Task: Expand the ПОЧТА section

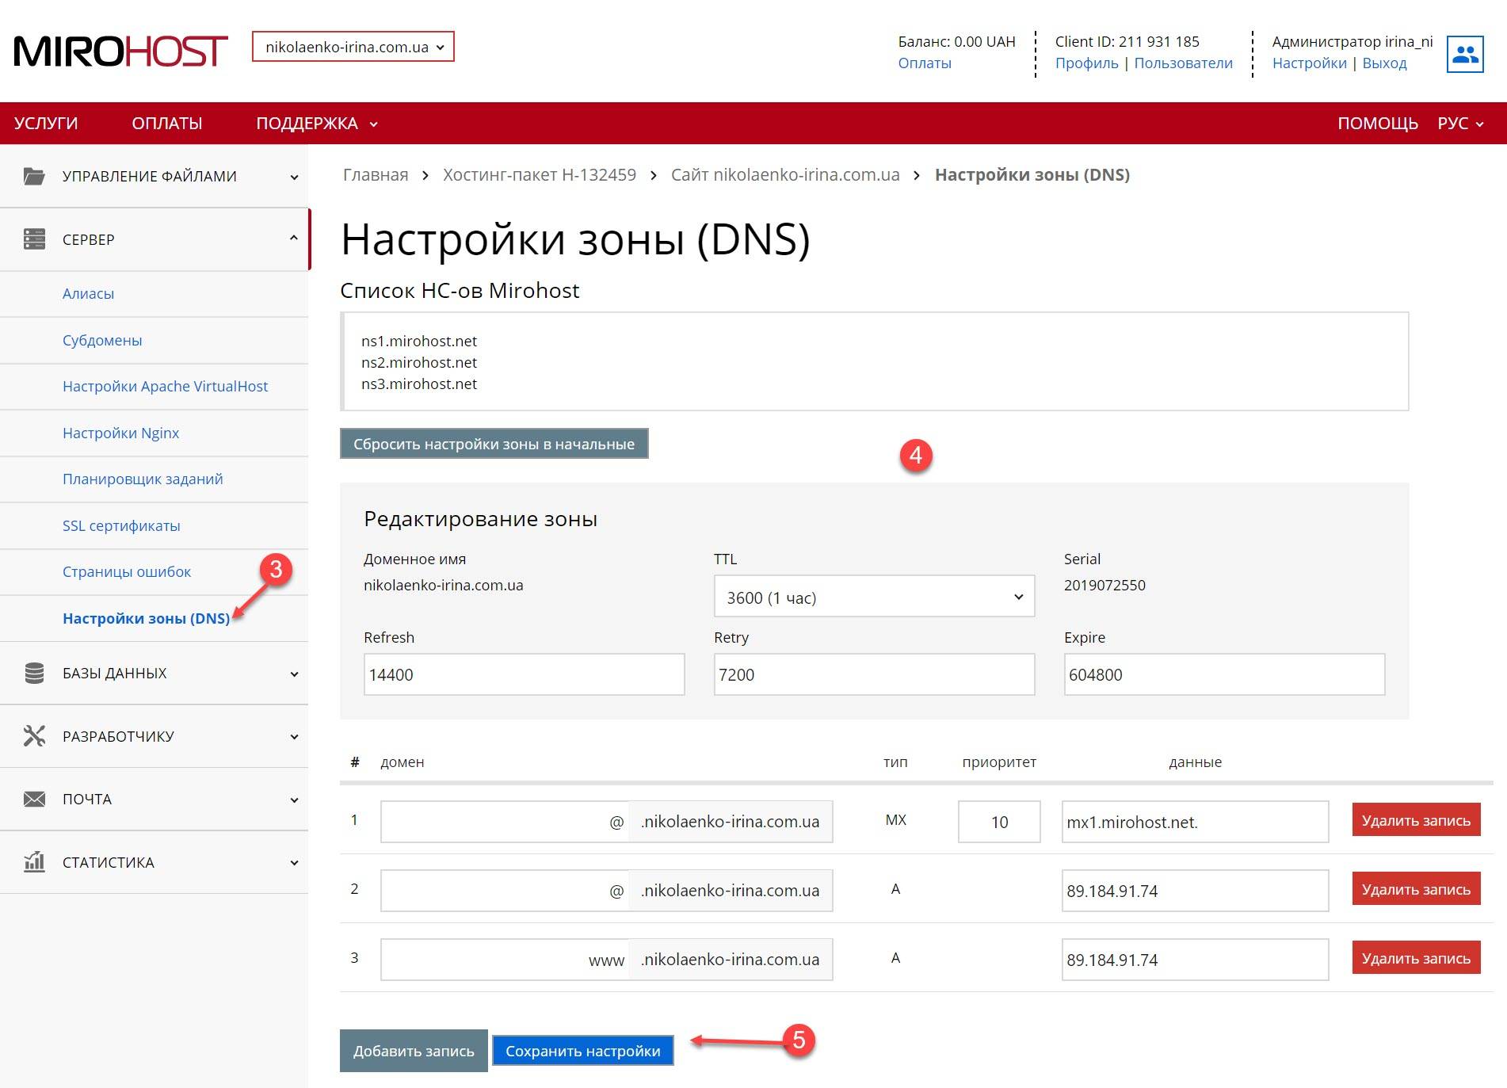Action: click(x=155, y=799)
